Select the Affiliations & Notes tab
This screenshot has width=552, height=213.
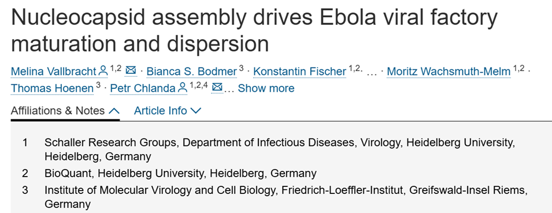pos(65,111)
